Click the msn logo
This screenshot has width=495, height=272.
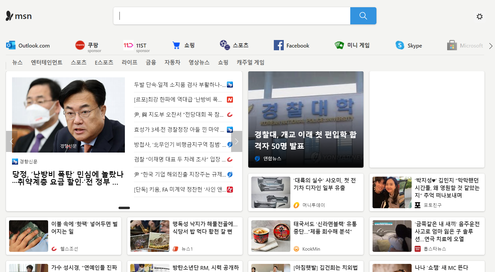pos(19,16)
